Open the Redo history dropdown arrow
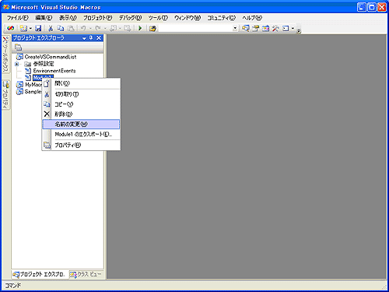The width and height of the screenshot is (389, 292). [105, 28]
